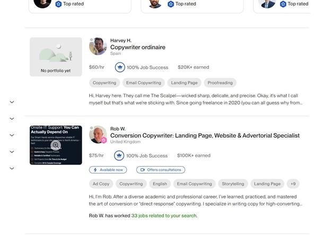Select the Proofreading skill tag

(220, 83)
